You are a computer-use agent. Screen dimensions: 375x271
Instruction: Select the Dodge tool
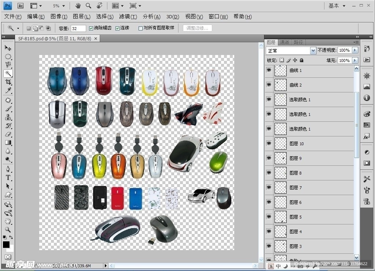click(8, 160)
